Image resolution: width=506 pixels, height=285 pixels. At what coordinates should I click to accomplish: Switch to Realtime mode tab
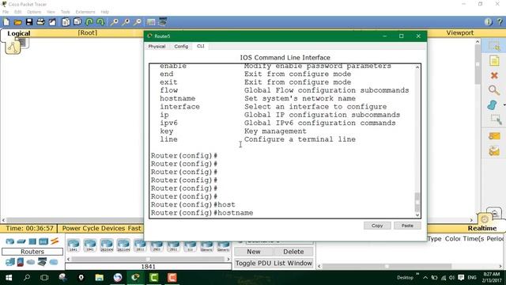[482, 228]
